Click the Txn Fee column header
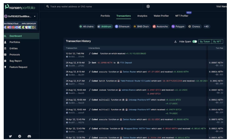Viewport: 232px width, 140px height. point(219,48)
